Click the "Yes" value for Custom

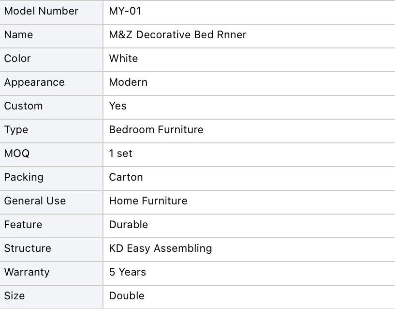[x=117, y=106]
